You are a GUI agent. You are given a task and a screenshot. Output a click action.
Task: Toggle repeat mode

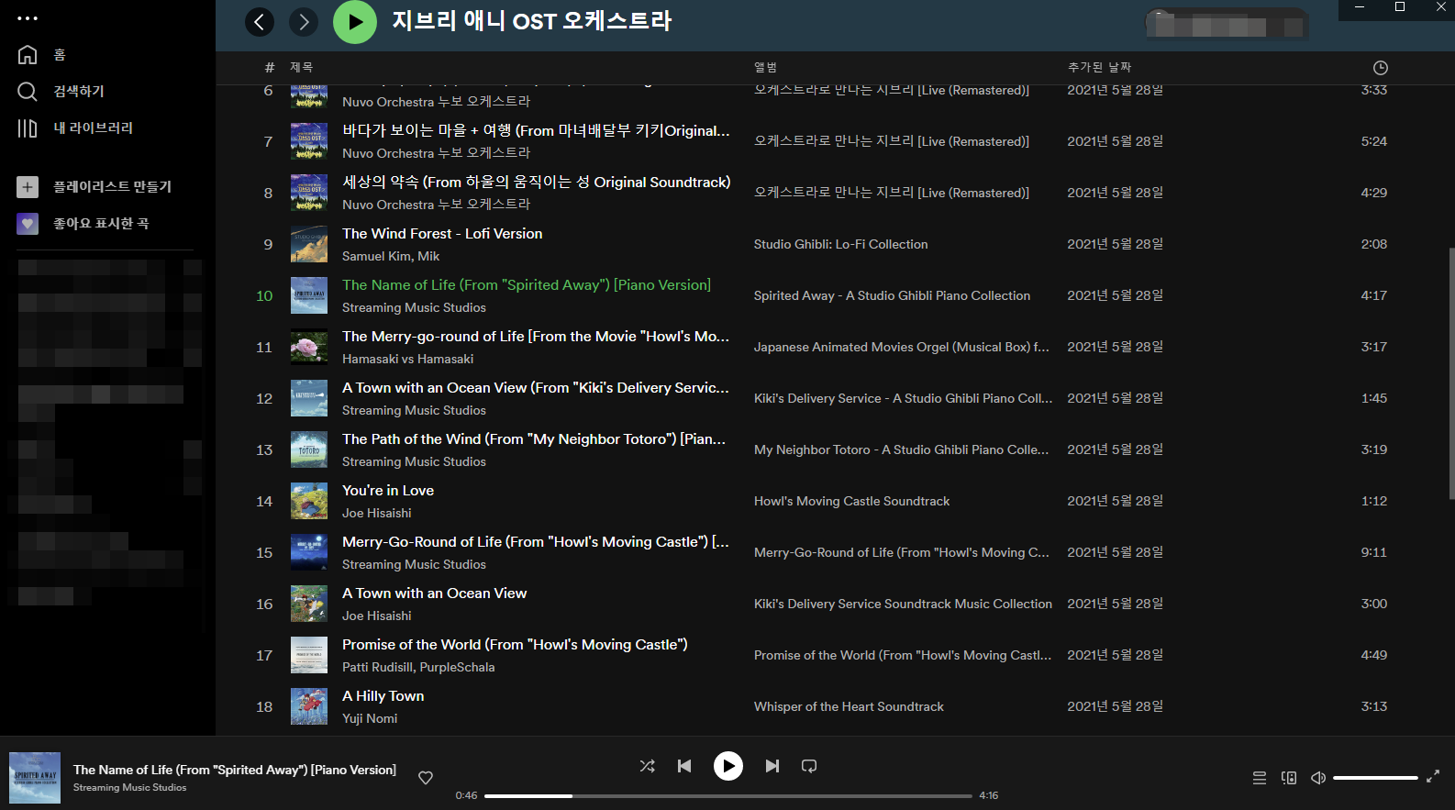coord(809,766)
